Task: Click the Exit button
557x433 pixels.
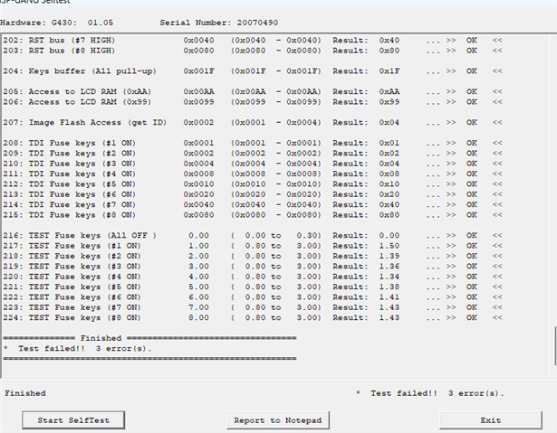Action: 491,420
